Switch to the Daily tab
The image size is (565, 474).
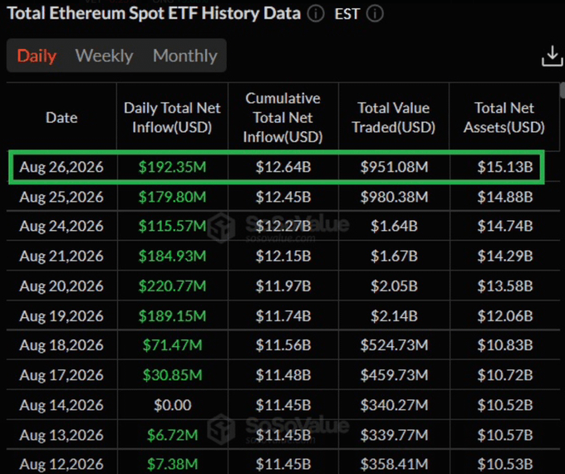tap(37, 56)
